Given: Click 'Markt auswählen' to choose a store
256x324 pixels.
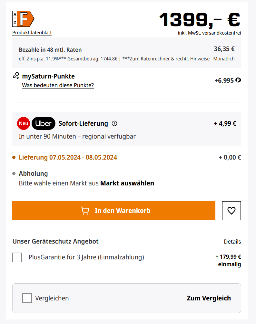Looking at the screenshot, I should point(127,183).
